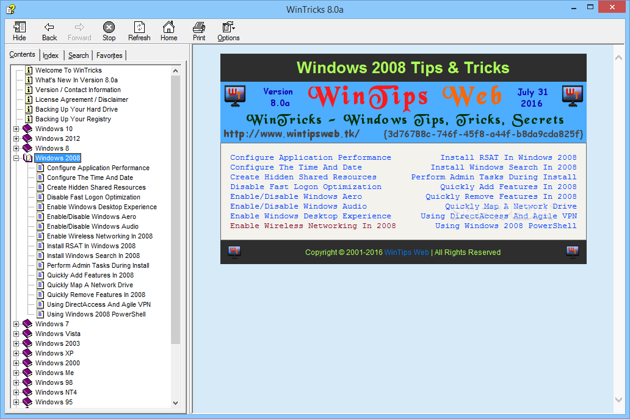630x419 pixels.
Task: Collapse the Windows 2008 tree node
Action: pyautogui.click(x=16, y=158)
